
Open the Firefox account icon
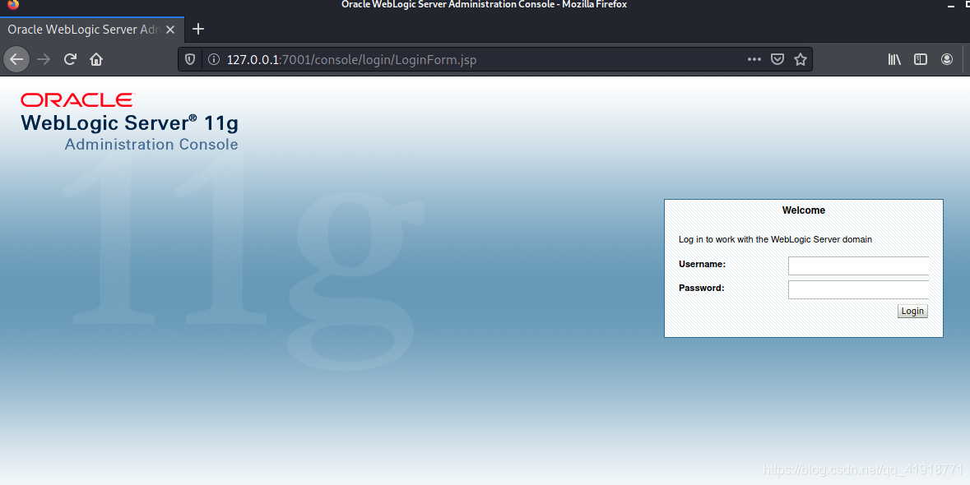tap(946, 59)
